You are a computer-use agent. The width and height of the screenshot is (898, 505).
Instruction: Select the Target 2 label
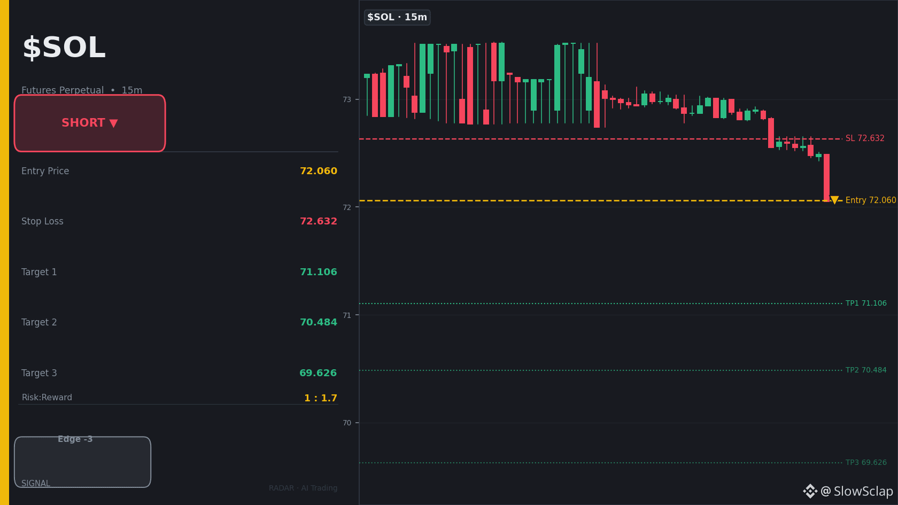pyautogui.click(x=39, y=322)
